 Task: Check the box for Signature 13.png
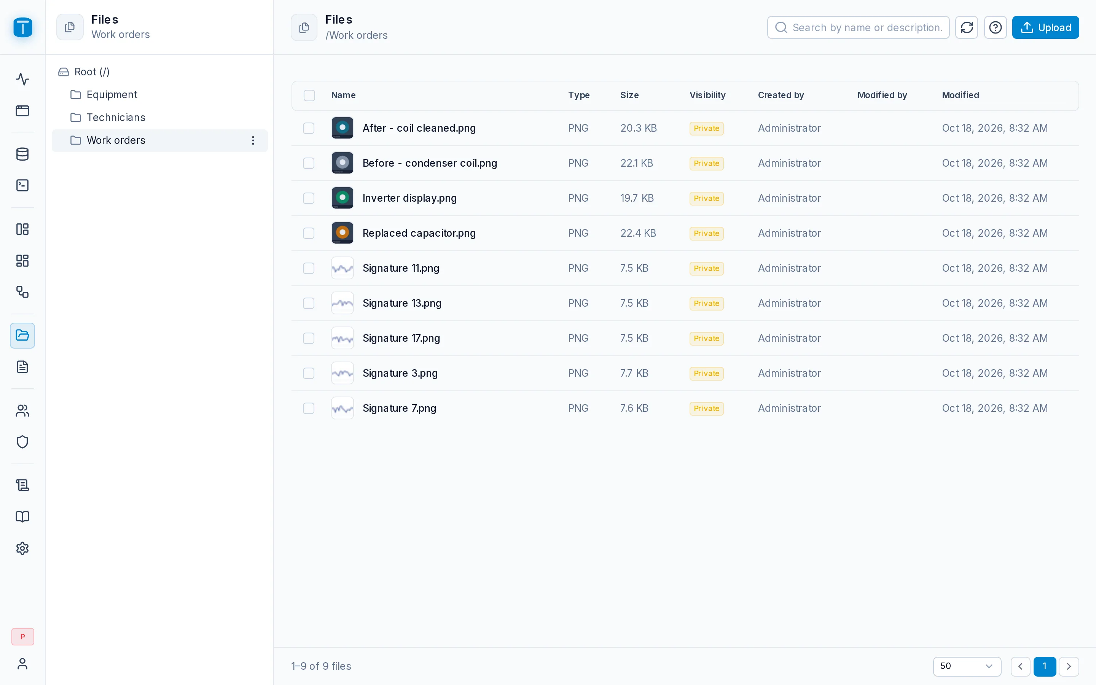pyautogui.click(x=308, y=303)
